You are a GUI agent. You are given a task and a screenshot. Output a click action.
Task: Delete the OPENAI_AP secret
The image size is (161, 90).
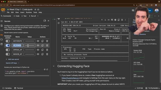[47, 50]
